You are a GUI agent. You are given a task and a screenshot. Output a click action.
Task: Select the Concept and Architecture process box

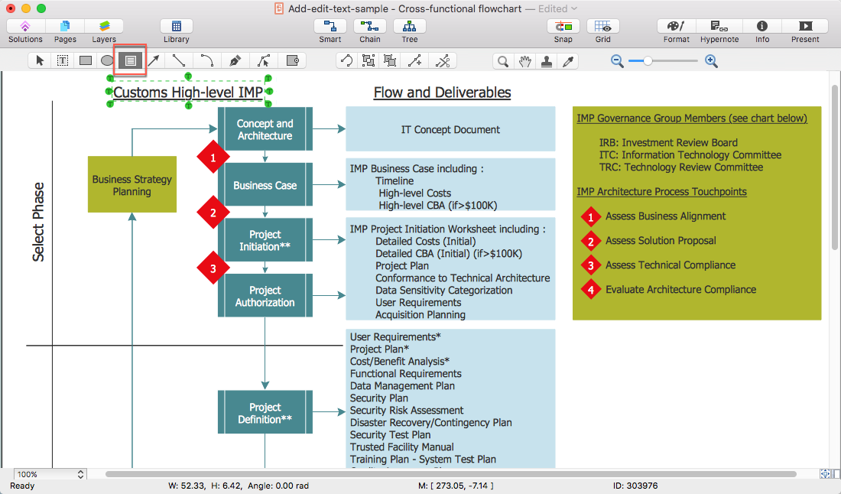pos(265,129)
